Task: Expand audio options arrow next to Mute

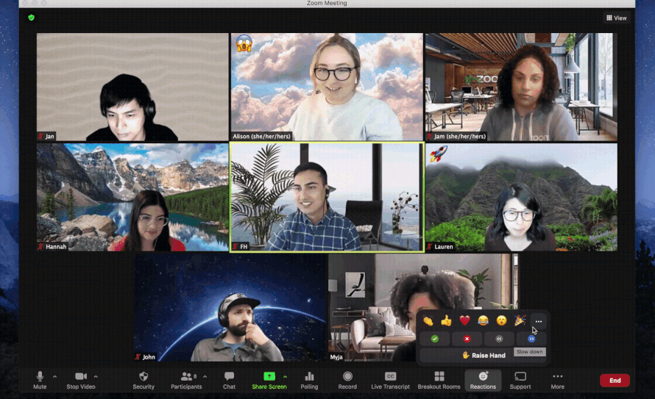Action: [x=54, y=376]
